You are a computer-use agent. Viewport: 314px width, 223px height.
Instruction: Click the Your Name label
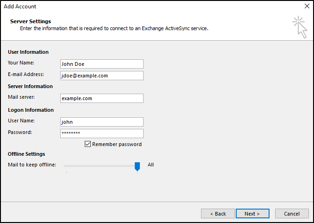pyautogui.click(x=21, y=63)
